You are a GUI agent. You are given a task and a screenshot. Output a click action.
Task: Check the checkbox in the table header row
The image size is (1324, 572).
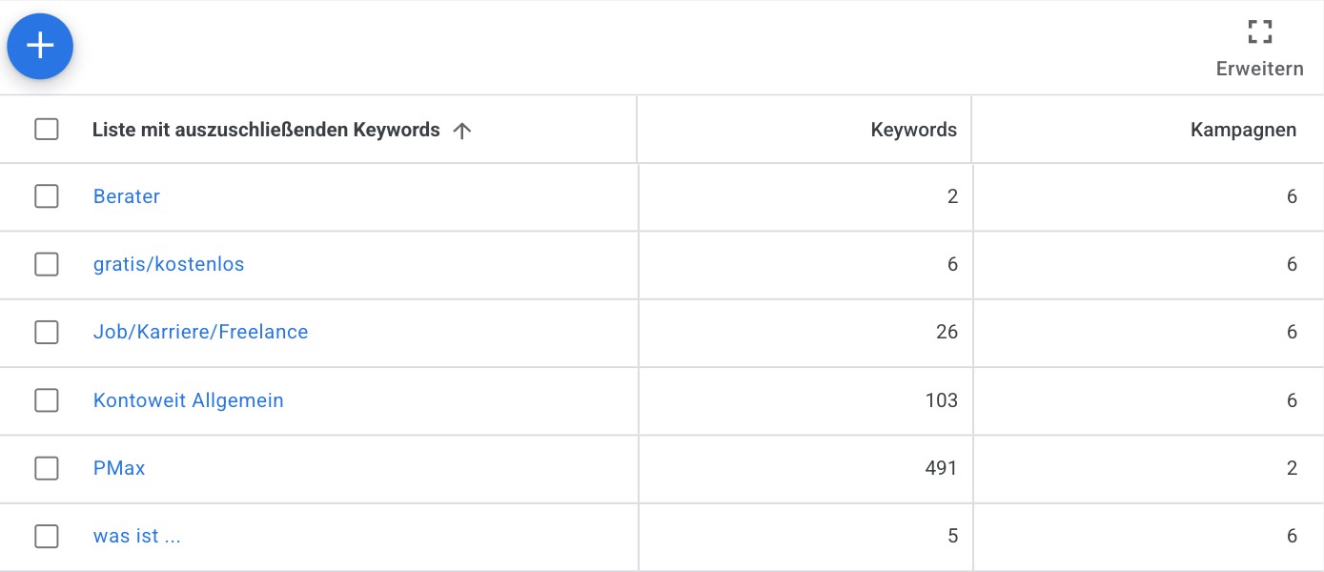(47, 128)
